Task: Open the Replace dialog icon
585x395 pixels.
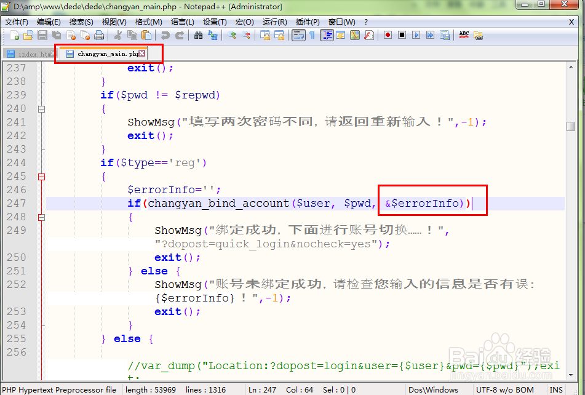Action: [x=213, y=36]
